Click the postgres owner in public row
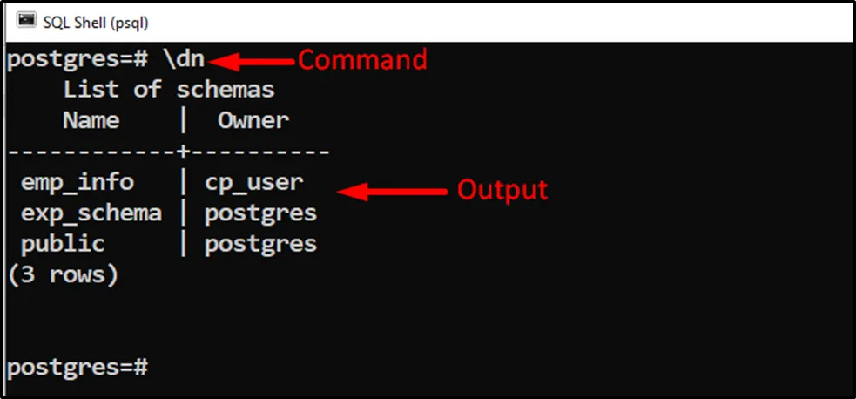856x399 pixels. coord(260,243)
